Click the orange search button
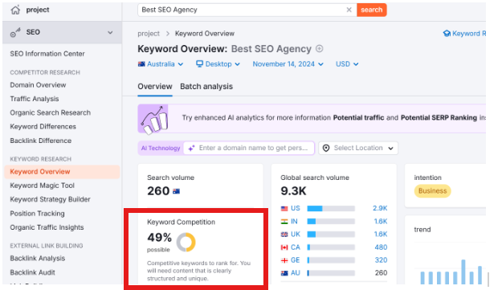This screenshot has width=502, height=290. (x=372, y=10)
